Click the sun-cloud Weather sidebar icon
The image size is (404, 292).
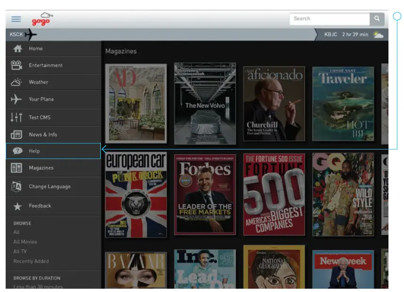(x=16, y=82)
